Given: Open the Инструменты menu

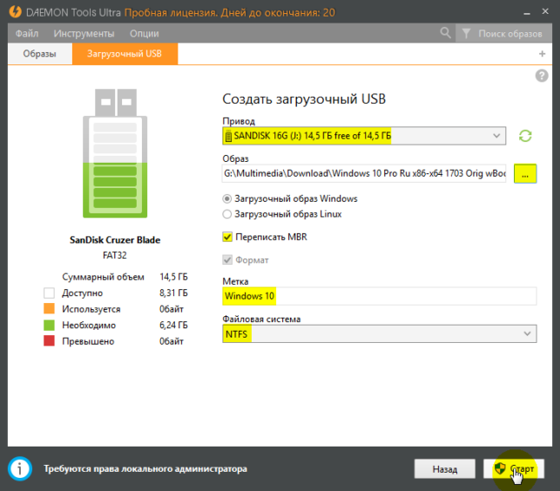Looking at the screenshot, I should [84, 34].
